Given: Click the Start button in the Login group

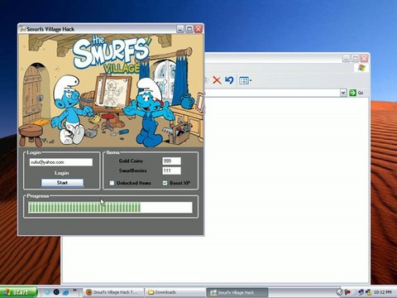Looking at the screenshot, I should 62,183.
